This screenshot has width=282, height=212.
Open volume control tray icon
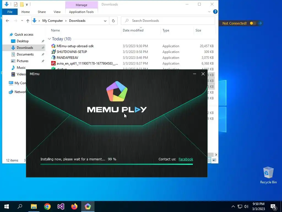click(246, 206)
